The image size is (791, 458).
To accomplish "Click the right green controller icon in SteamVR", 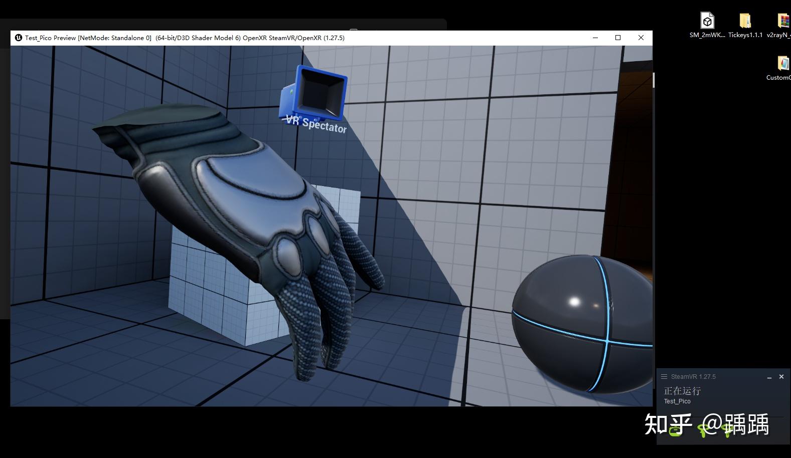I will point(726,429).
